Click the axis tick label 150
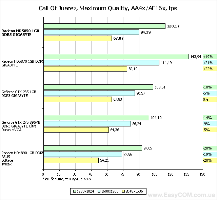217x200 pixels. coord(202,174)
